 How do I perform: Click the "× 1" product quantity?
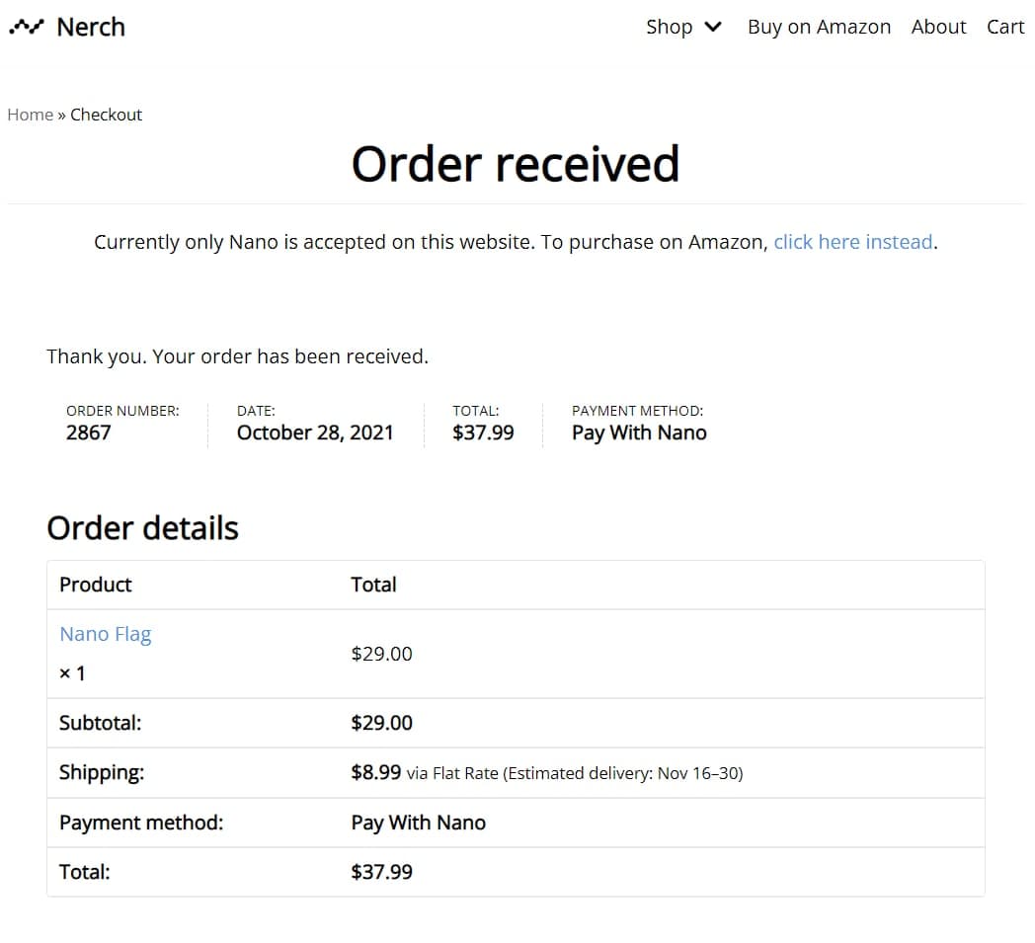coord(72,673)
